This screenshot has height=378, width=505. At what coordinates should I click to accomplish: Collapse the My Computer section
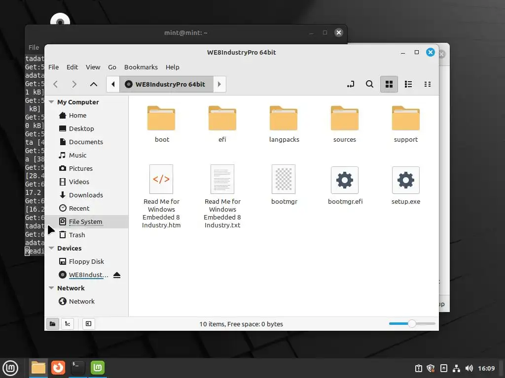click(51, 102)
